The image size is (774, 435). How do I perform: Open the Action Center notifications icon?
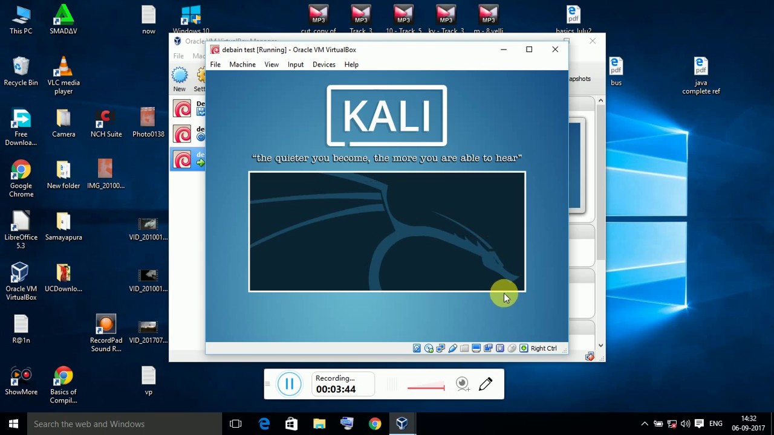coord(700,424)
